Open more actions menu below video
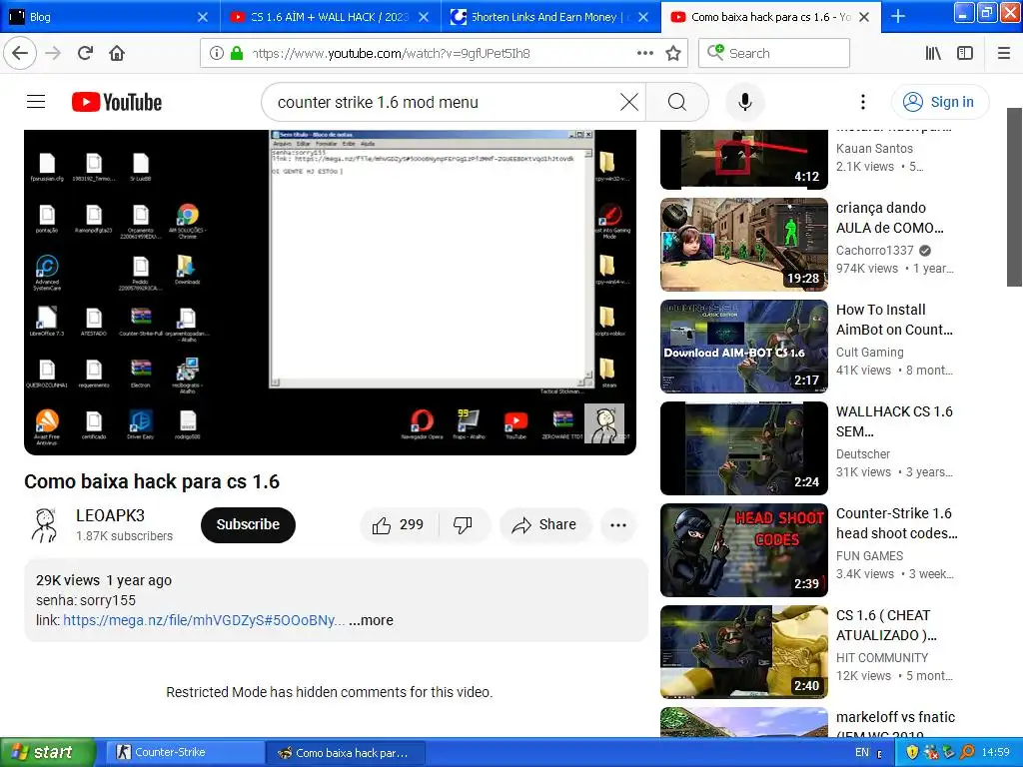The width and height of the screenshot is (1023, 767). coord(617,524)
